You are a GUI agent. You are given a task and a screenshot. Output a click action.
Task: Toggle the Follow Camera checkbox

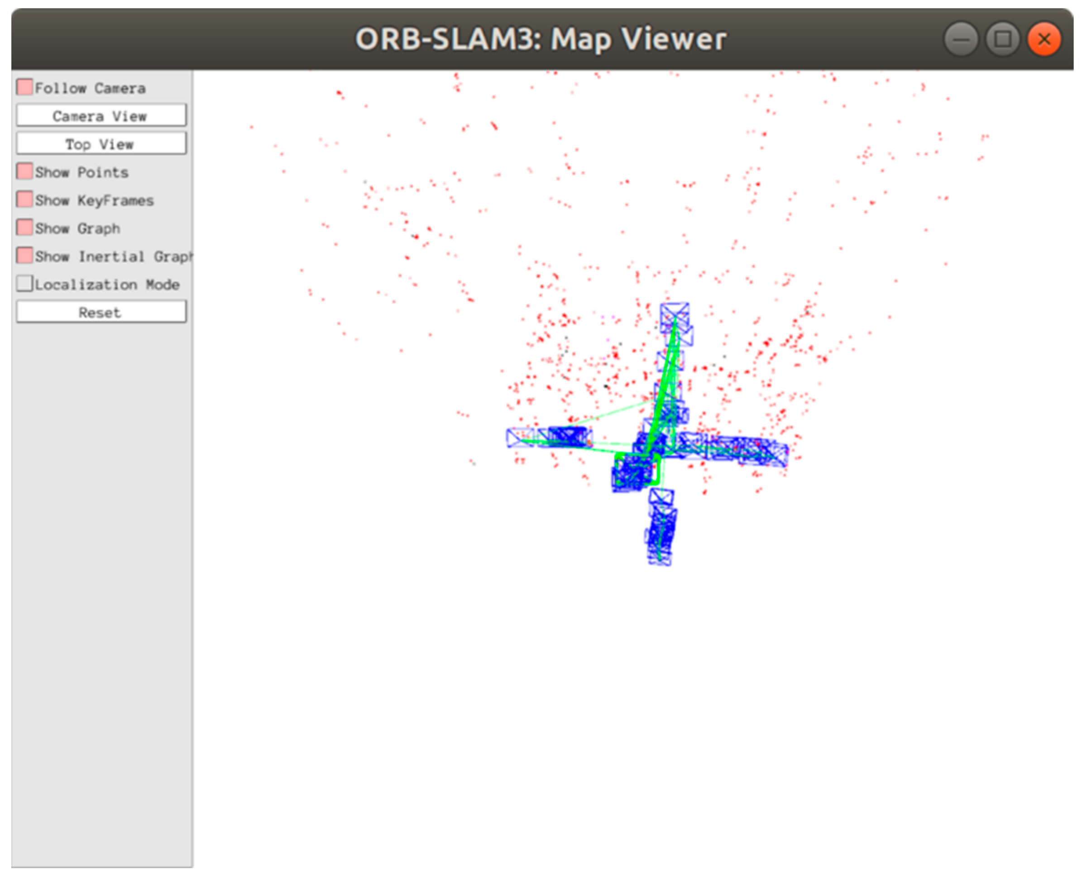(24, 88)
